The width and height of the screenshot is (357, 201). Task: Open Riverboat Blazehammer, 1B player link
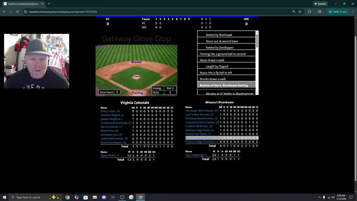pos(201,118)
